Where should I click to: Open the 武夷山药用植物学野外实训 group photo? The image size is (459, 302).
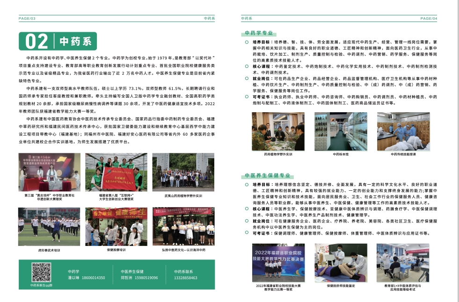[x=183, y=172]
